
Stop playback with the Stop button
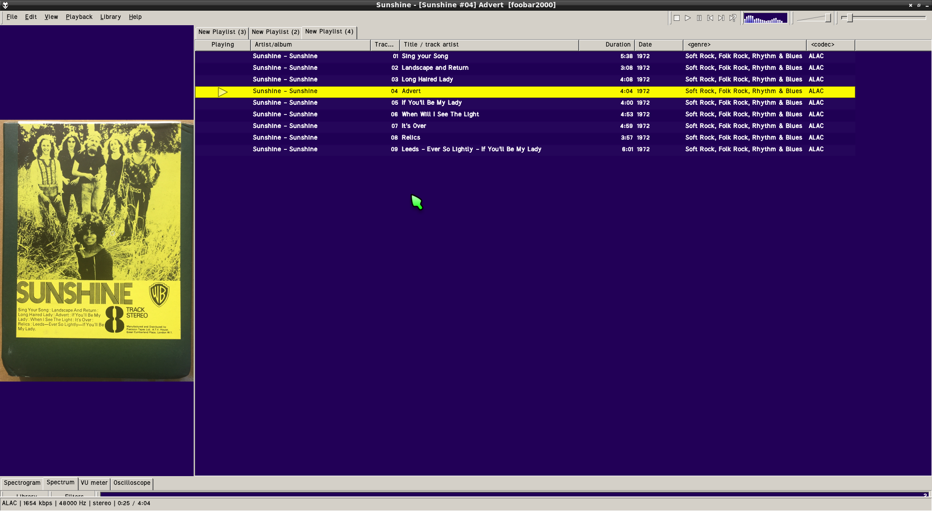[x=676, y=18]
